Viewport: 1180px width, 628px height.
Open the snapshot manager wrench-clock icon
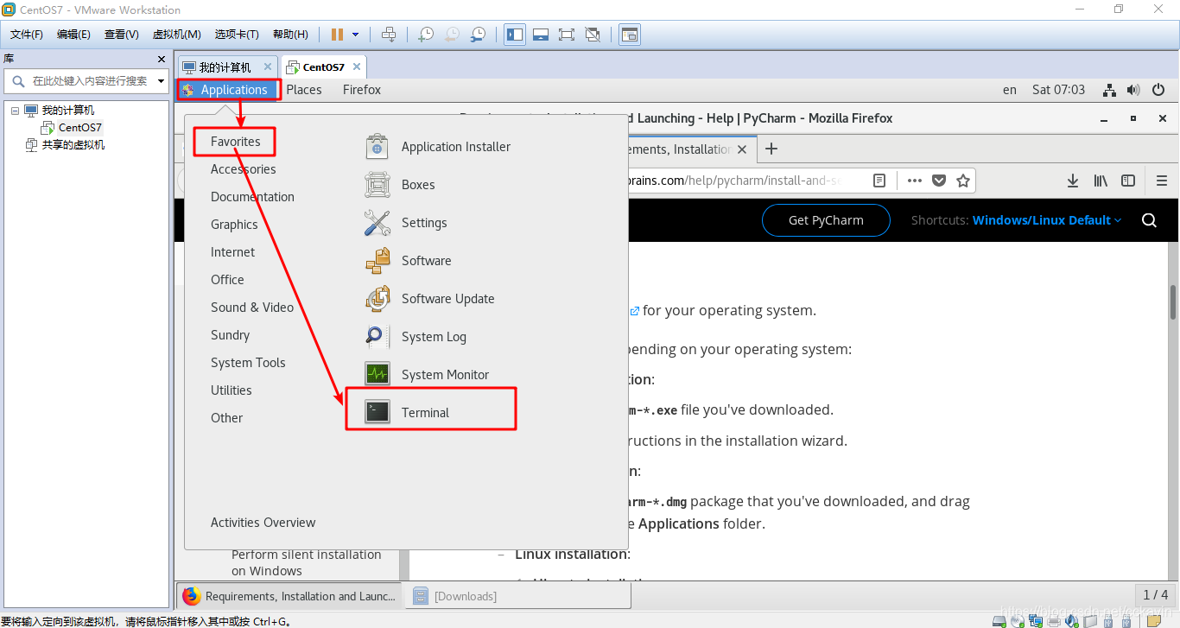(x=478, y=35)
